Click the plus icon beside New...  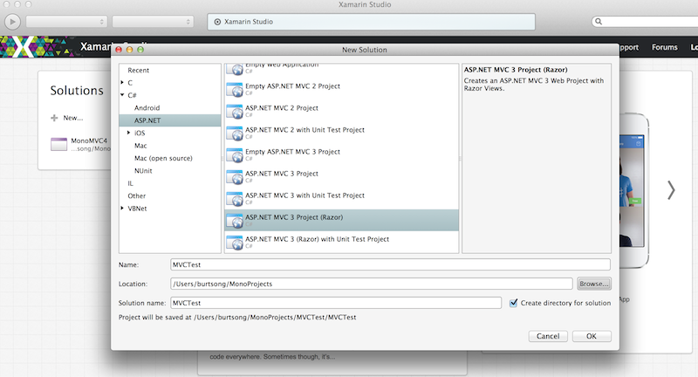(x=54, y=118)
